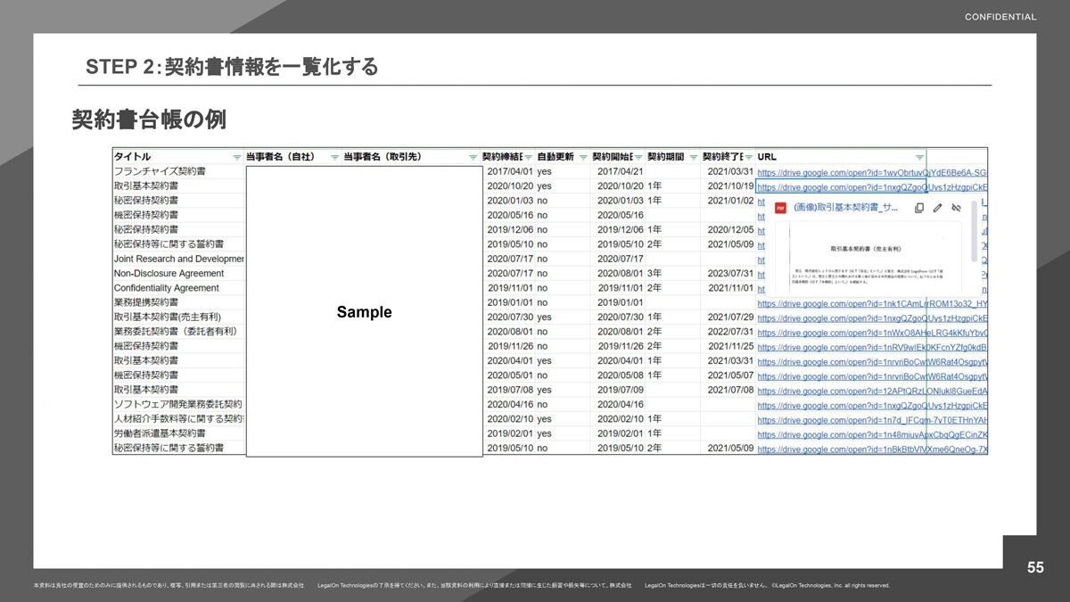Select the Joint Research and Development title cell

pos(178,259)
